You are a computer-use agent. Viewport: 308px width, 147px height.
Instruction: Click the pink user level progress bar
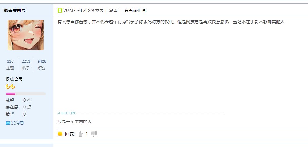tap(26, 94)
